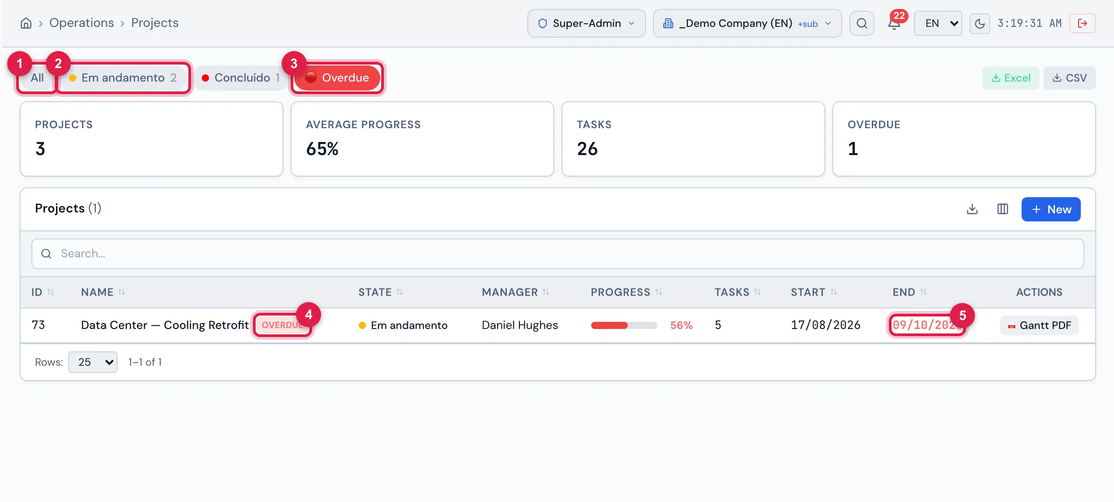1114x502 pixels.
Task: Click the TASKS 26 summary card
Action: click(x=693, y=139)
